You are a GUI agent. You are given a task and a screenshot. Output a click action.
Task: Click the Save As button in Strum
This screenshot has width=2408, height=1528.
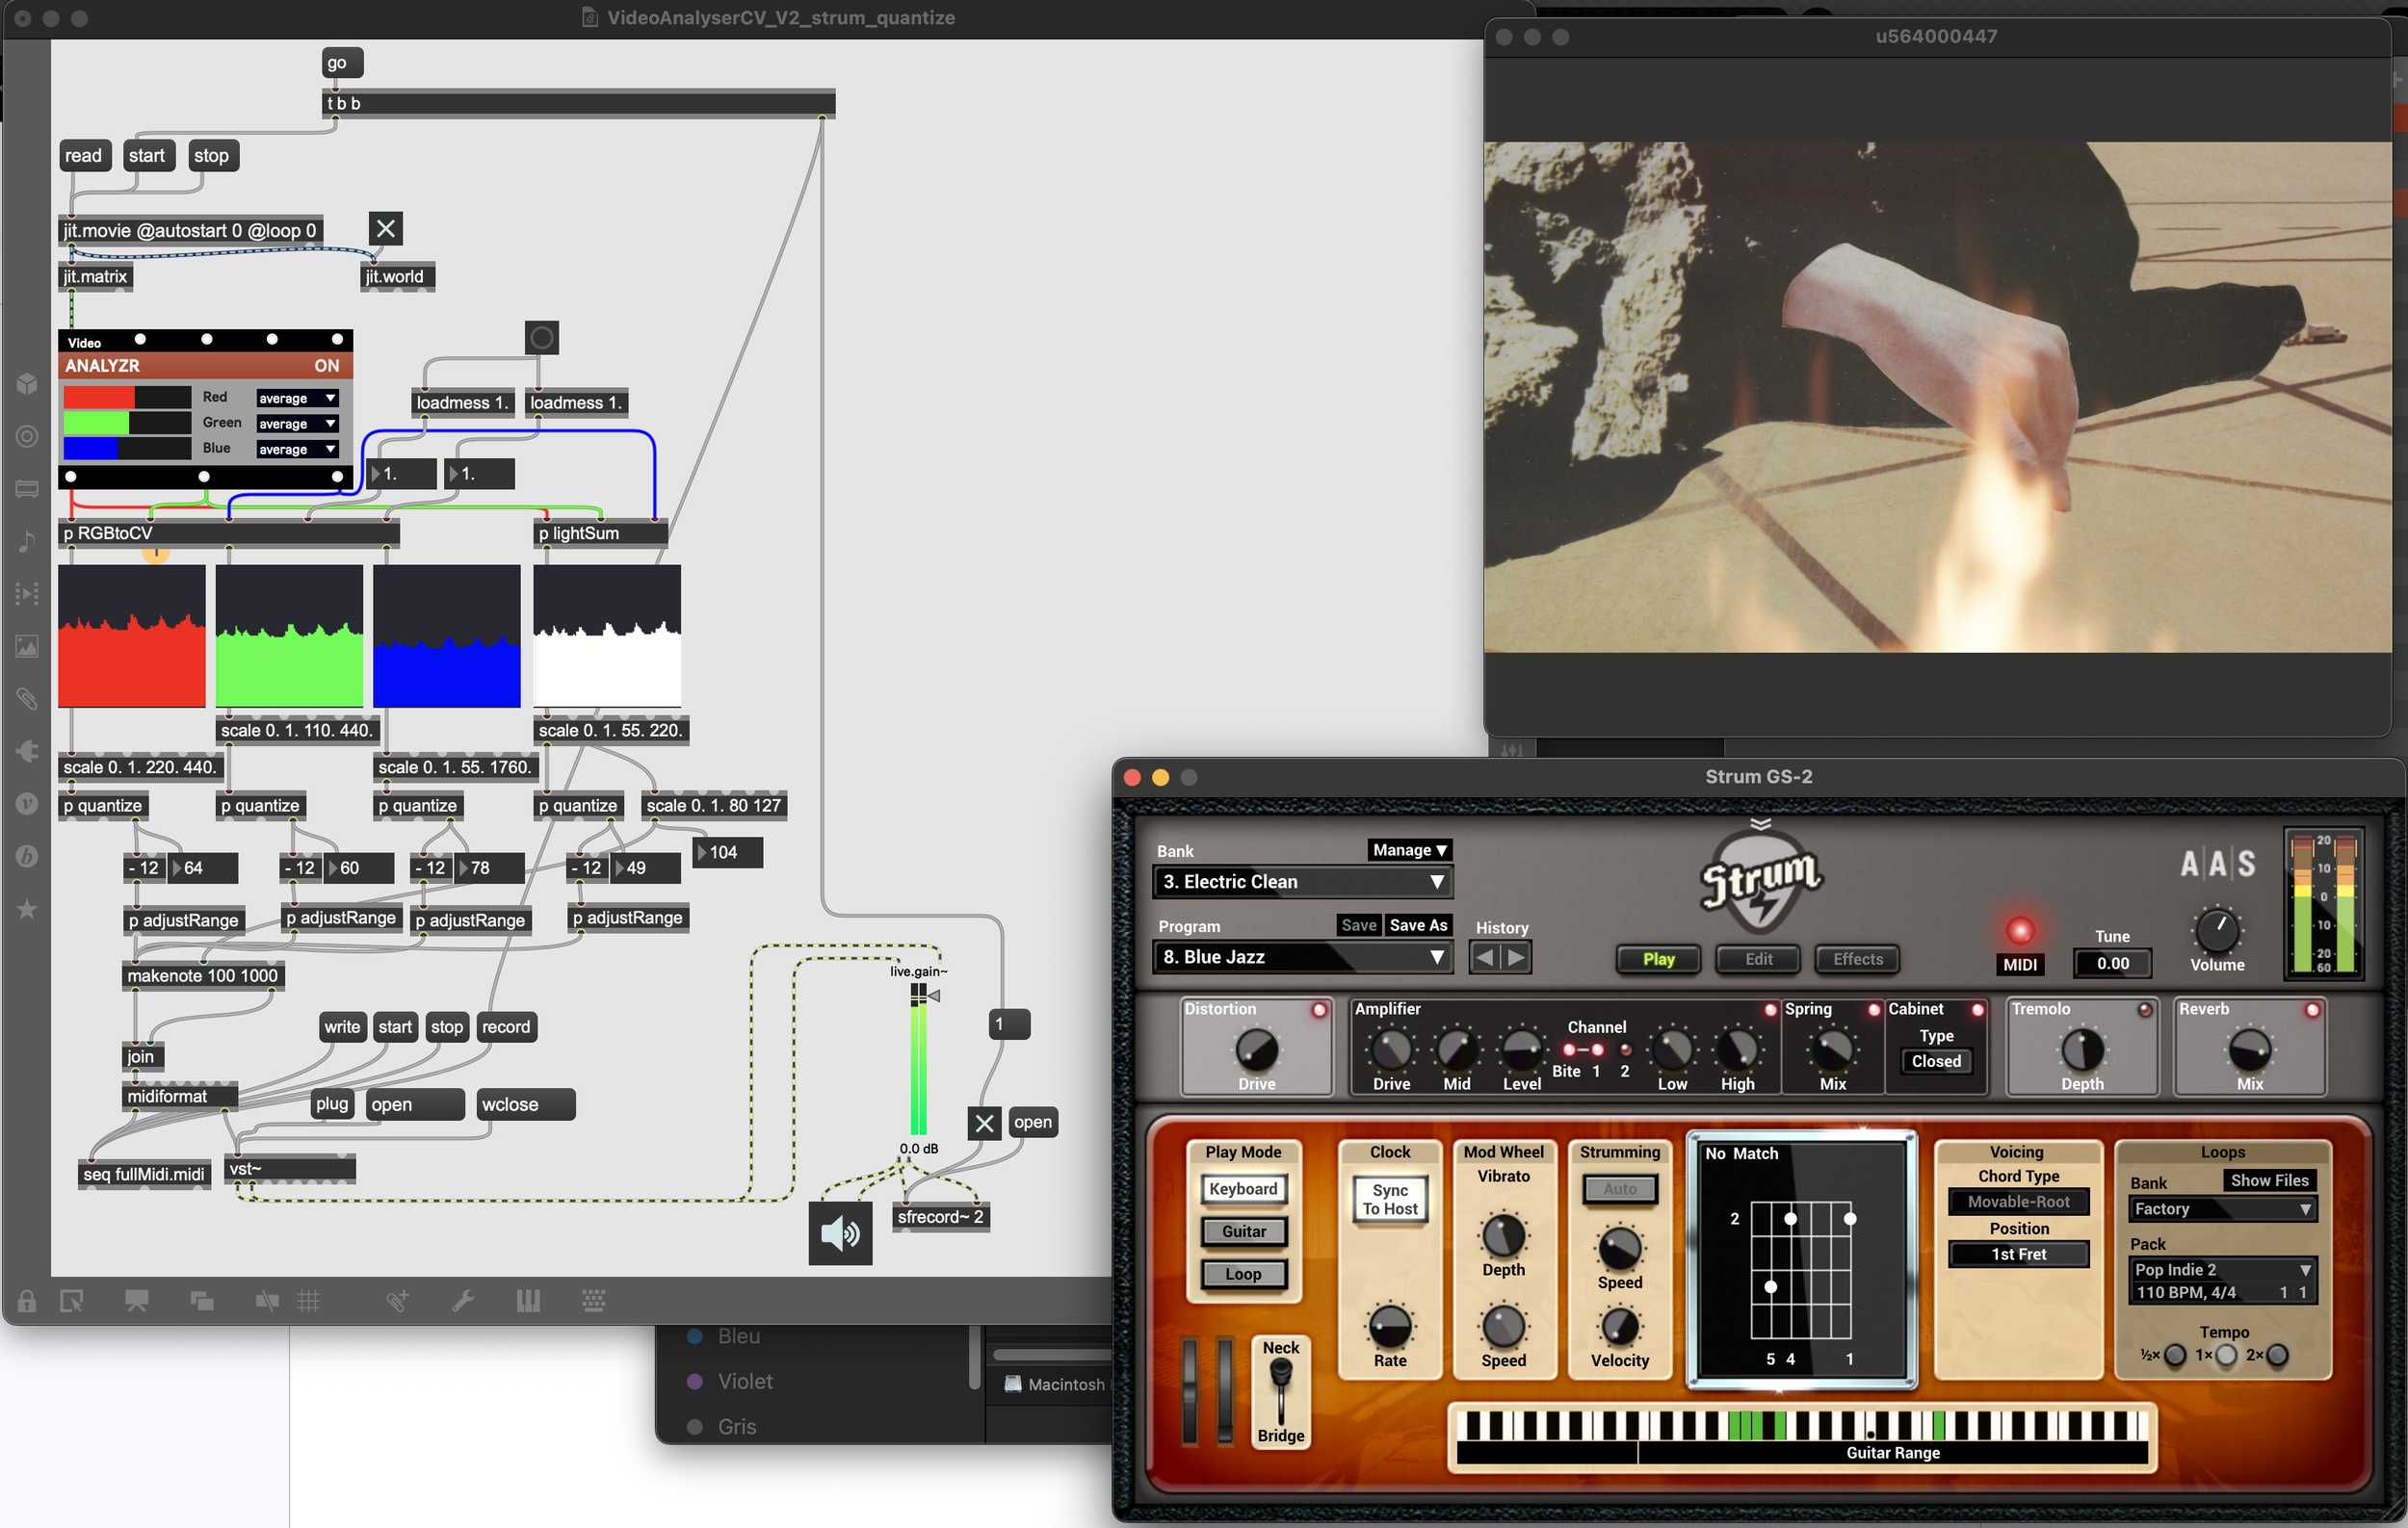1417,925
